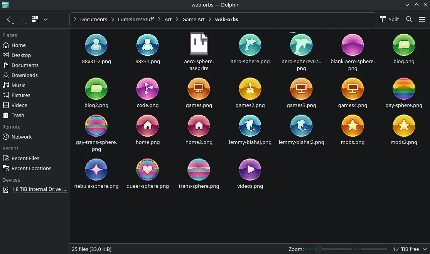Select lemmy-blahaj2.png icon
430x254 pixels.
pos(301,125)
